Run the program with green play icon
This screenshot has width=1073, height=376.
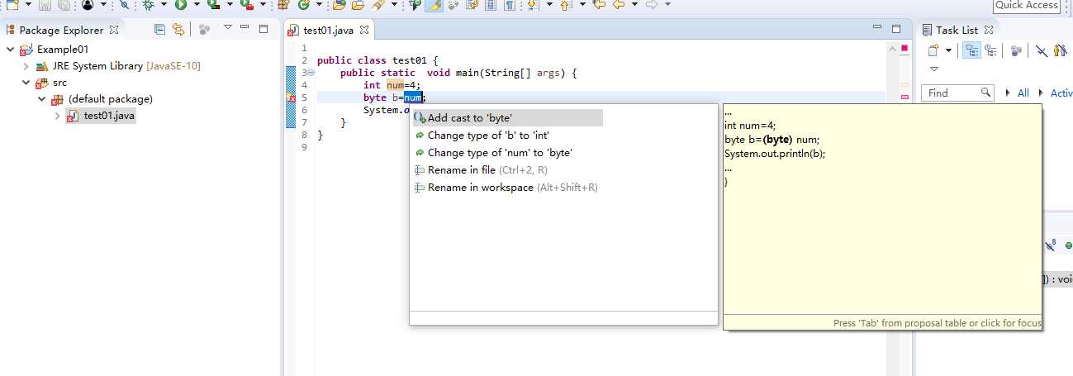[x=180, y=5]
